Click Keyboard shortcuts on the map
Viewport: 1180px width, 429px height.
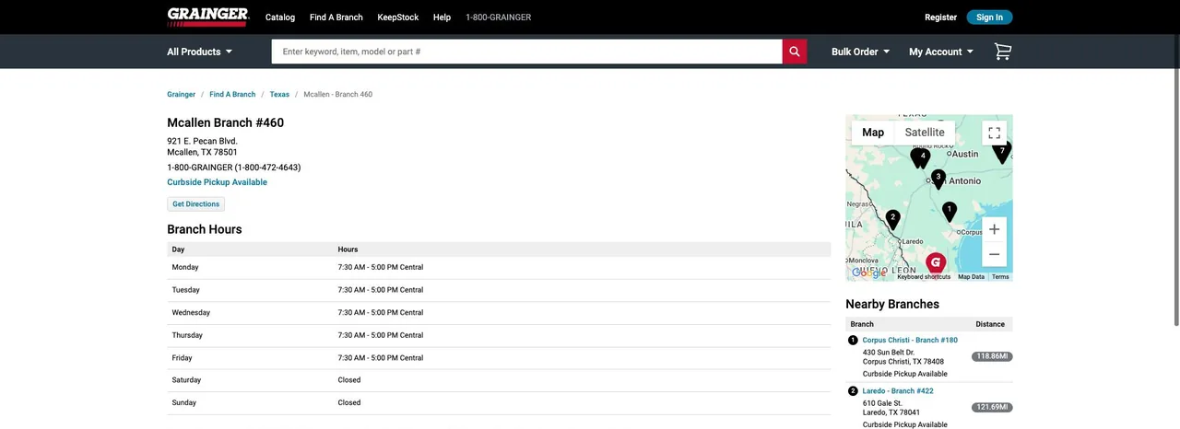(924, 277)
